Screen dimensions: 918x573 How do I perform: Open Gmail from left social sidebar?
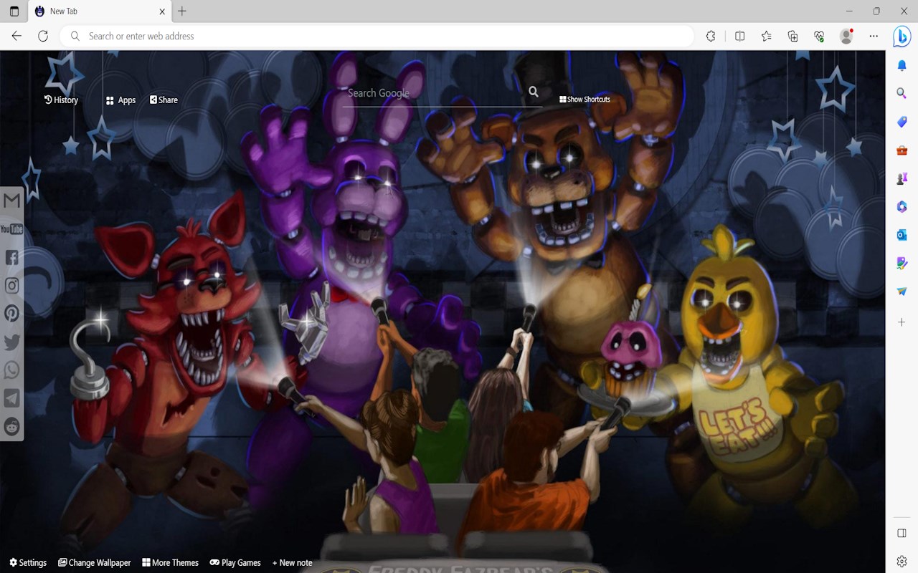(11, 201)
